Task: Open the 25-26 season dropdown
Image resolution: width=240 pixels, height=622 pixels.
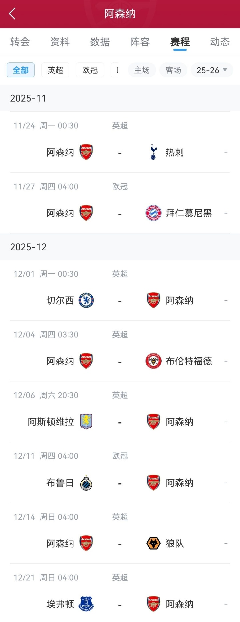Action: (x=212, y=70)
